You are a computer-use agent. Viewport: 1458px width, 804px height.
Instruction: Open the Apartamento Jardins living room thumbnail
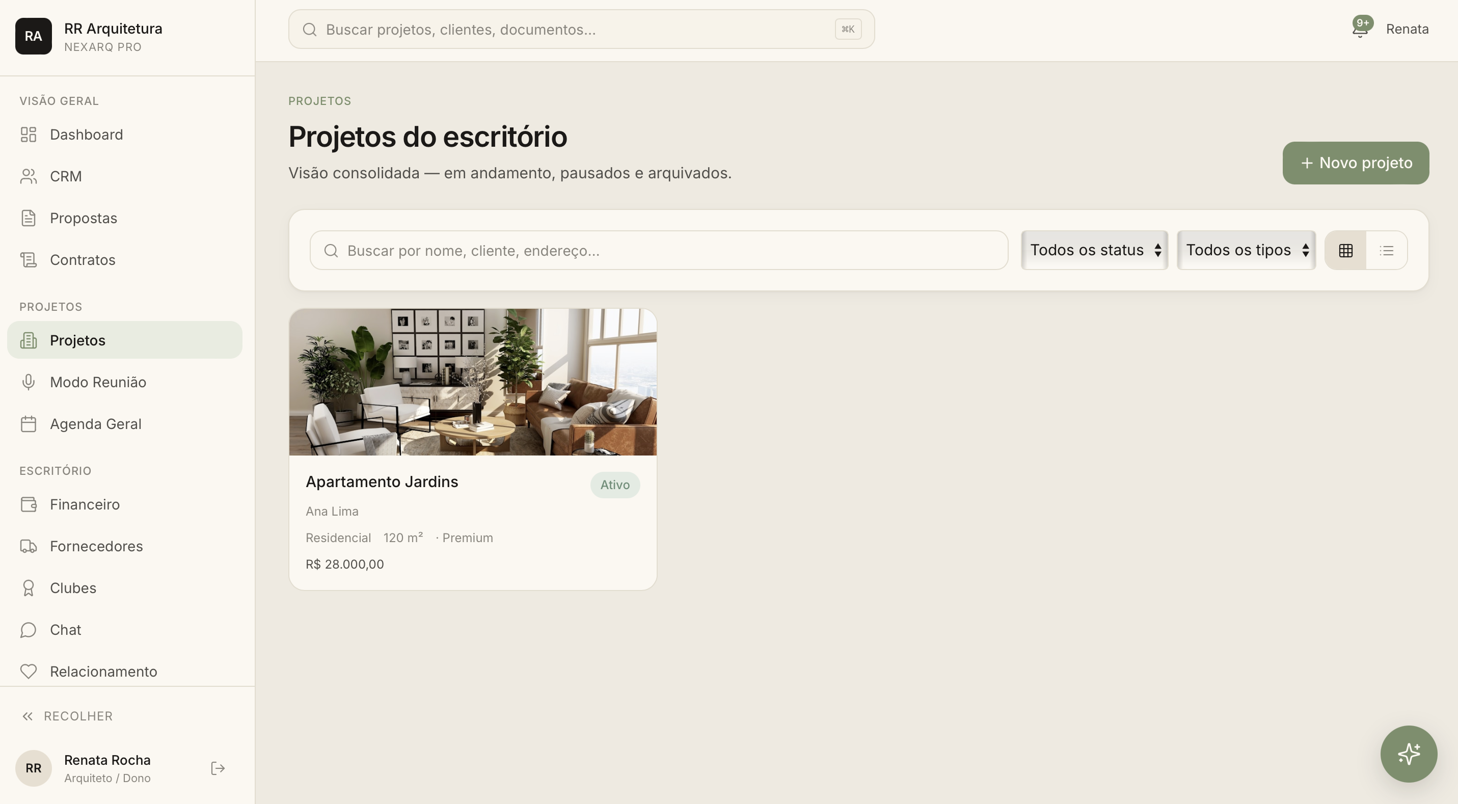[473, 382]
